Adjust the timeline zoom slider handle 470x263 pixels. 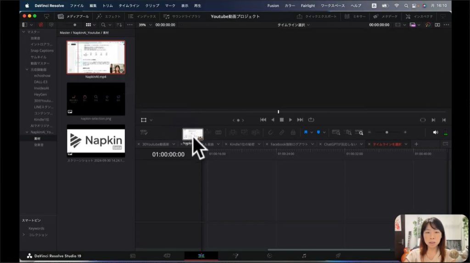point(387,132)
